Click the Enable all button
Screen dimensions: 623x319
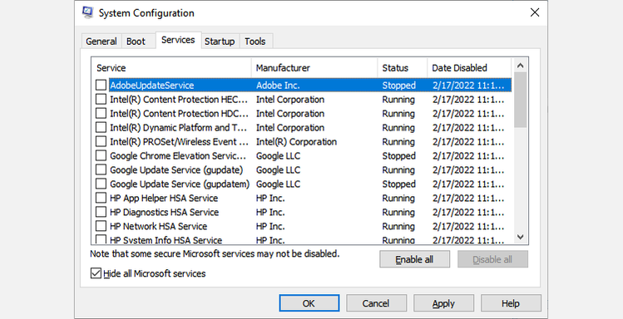pyautogui.click(x=414, y=259)
